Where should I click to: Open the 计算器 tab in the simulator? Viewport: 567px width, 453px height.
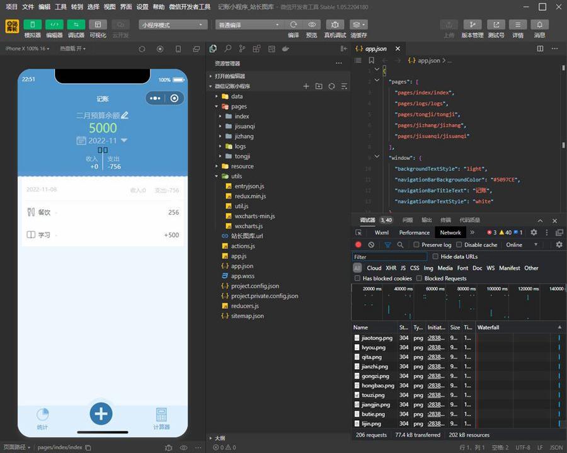click(161, 418)
